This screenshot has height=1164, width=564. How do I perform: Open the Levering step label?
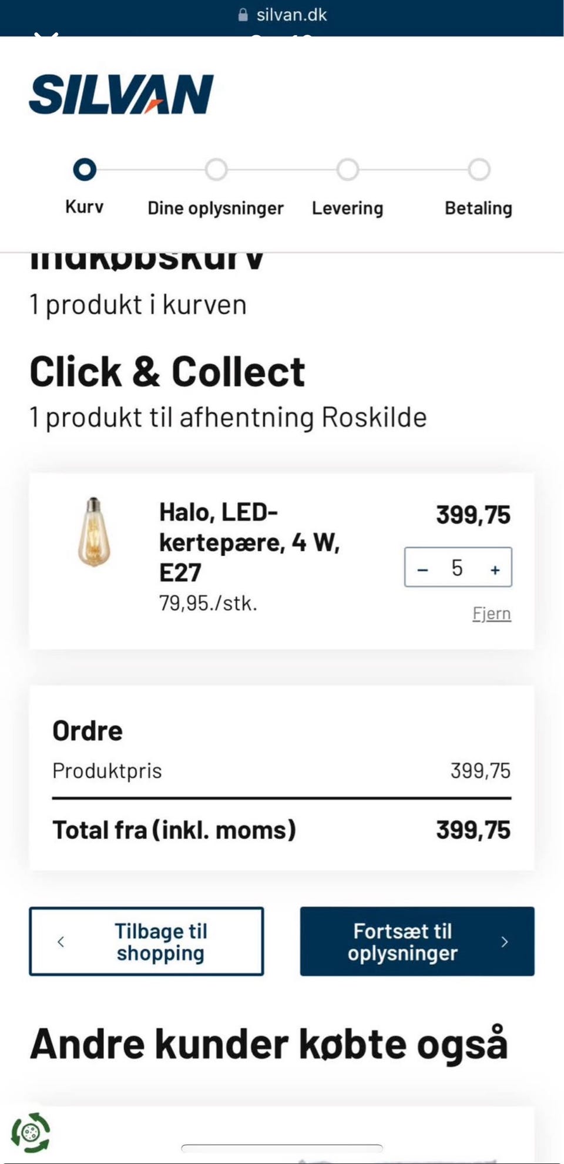348,208
